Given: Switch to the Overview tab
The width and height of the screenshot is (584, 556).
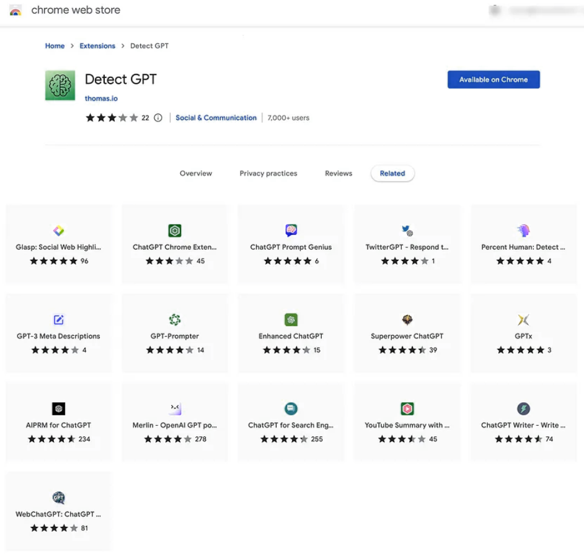Looking at the screenshot, I should (x=195, y=173).
